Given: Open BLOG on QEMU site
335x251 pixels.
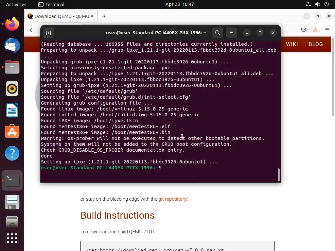Looking at the screenshot, I should click(x=316, y=44).
